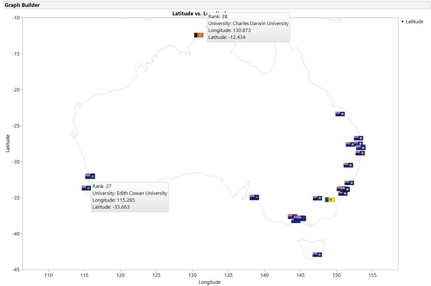Click the 110 tick label on the longitude axis
Screen dimensions: 431x286
click(48, 275)
